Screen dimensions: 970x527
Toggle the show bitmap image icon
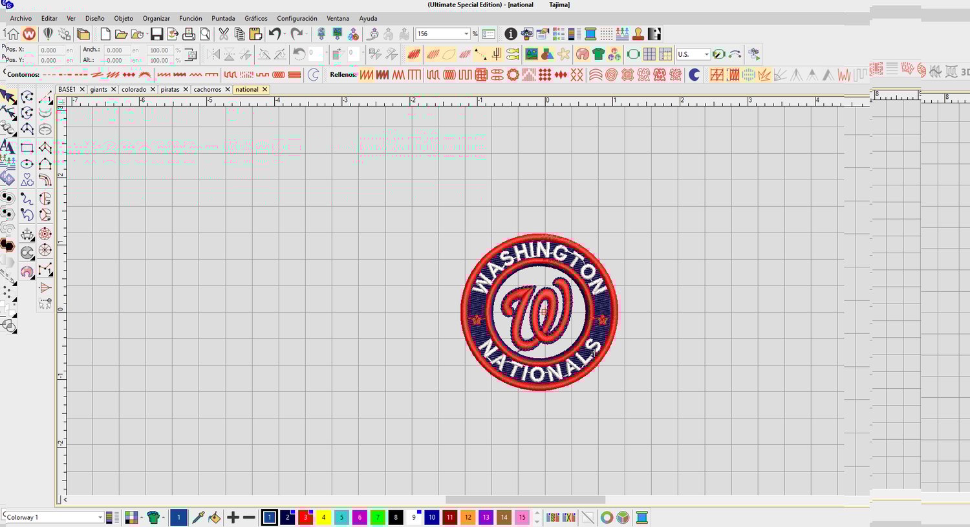[532, 54]
